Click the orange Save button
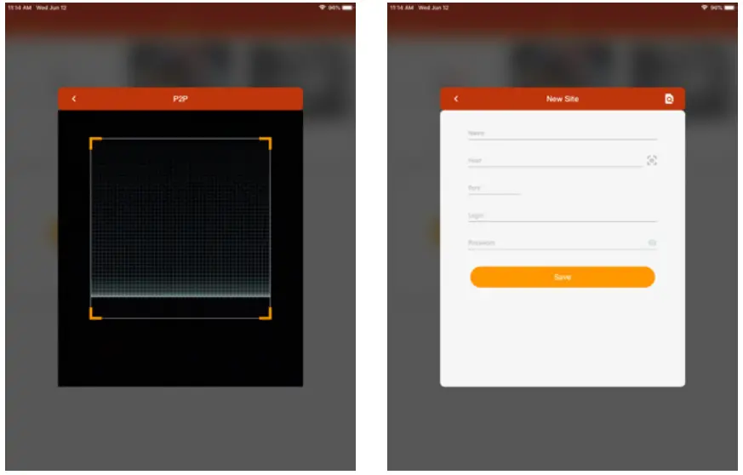Image resolution: width=743 pixels, height=475 pixels. (563, 278)
